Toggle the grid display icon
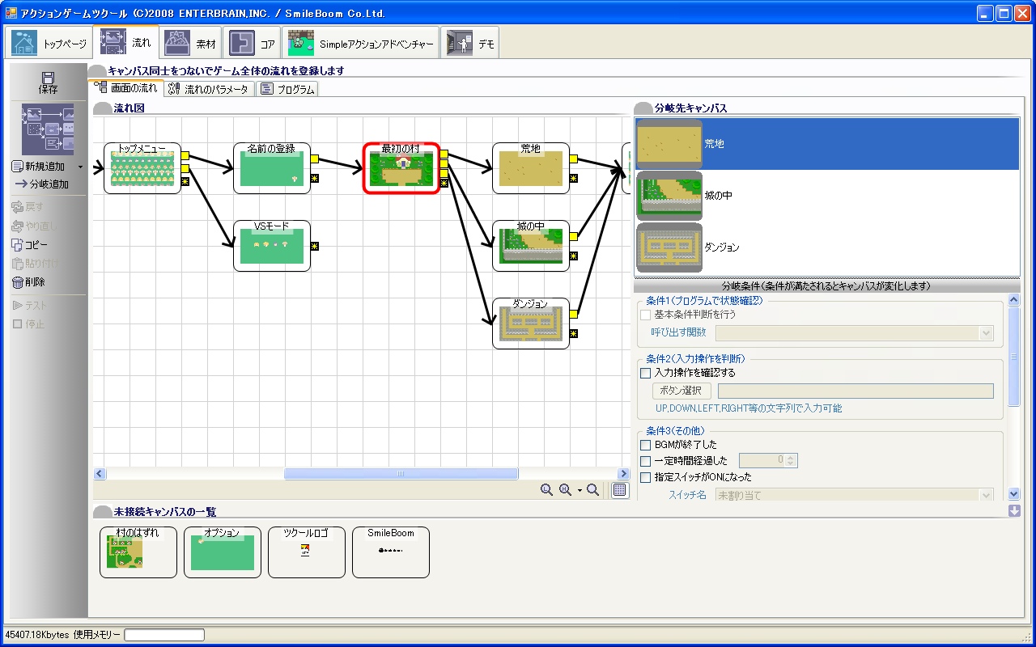Image resolution: width=1036 pixels, height=647 pixels. 619,490
